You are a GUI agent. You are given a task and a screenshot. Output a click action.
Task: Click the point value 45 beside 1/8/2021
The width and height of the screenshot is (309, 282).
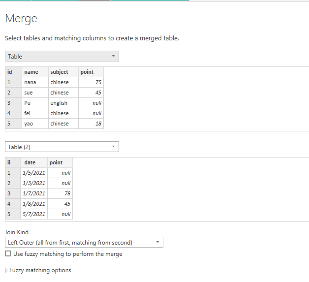coord(60,204)
